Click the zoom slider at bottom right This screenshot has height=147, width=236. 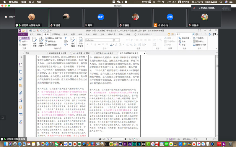207,139
